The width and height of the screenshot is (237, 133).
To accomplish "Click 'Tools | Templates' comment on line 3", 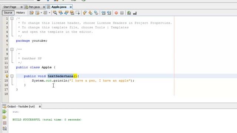I will 112,27.
